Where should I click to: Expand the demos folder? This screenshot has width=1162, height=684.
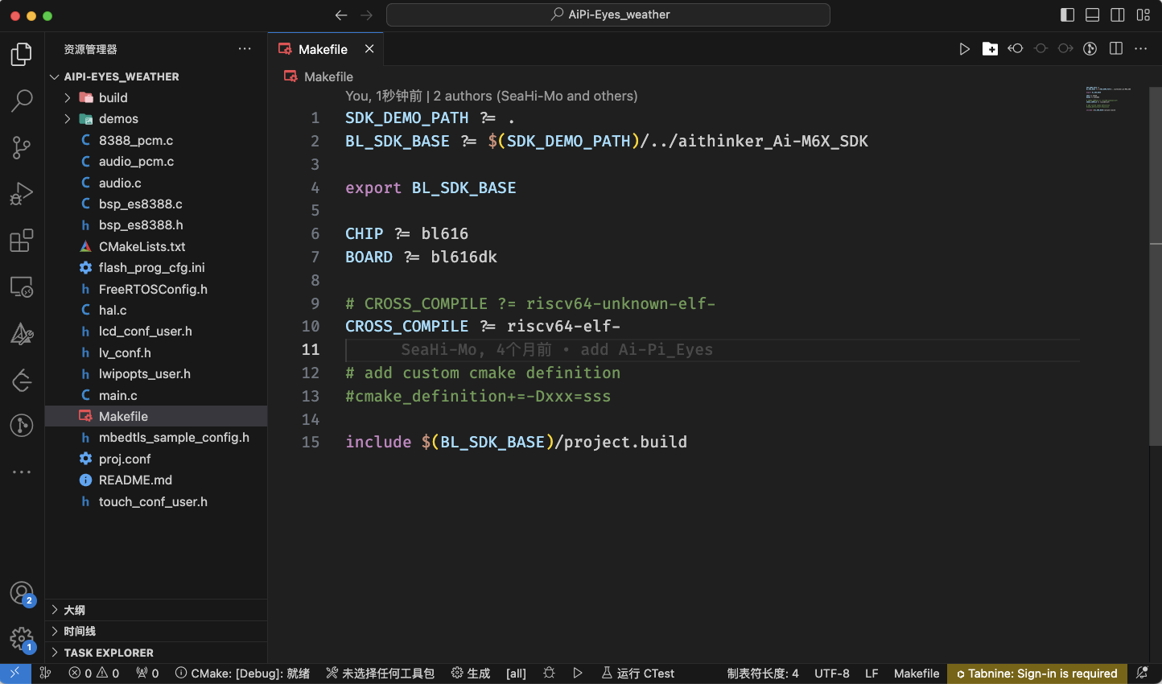(x=156, y=118)
